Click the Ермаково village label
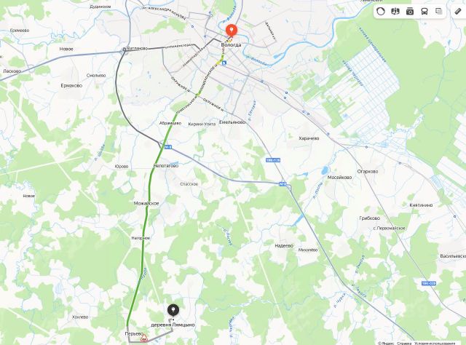 pos(71,86)
